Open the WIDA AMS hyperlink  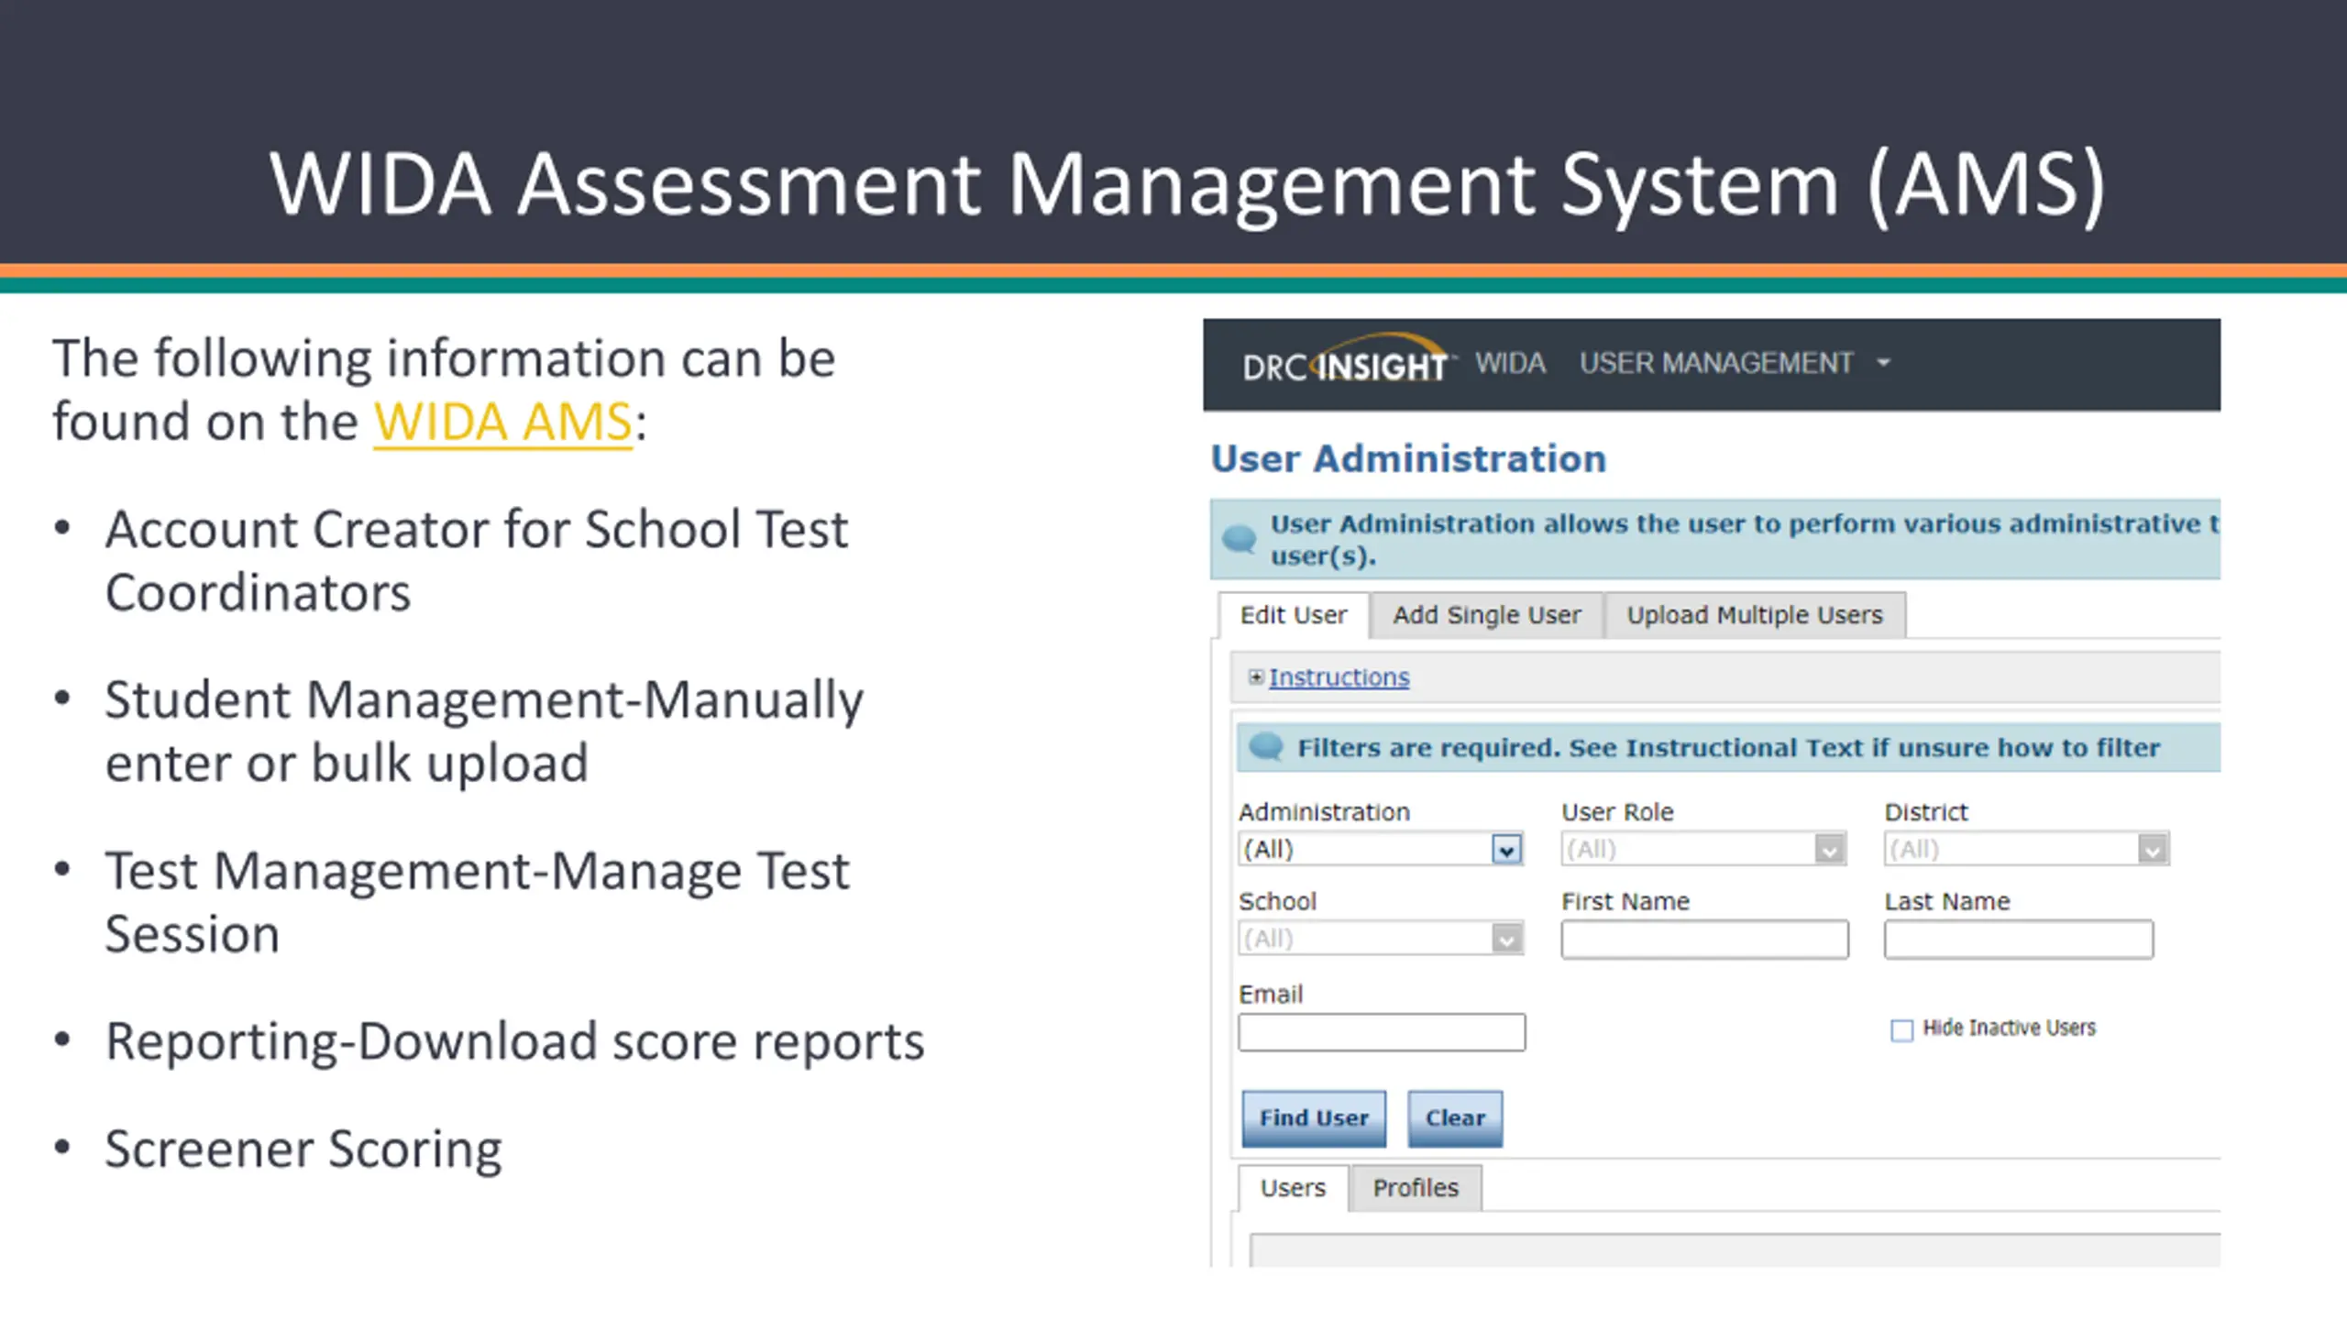502,423
